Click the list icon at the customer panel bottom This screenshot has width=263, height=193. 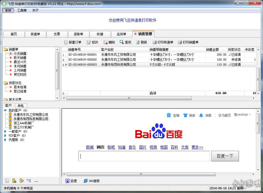7,181
